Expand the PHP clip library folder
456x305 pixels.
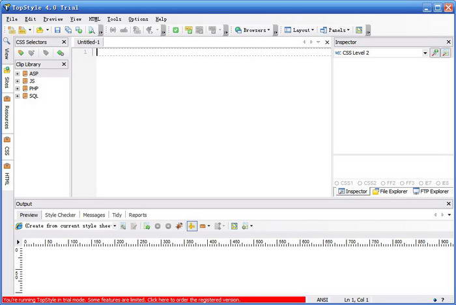click(18, 89)
